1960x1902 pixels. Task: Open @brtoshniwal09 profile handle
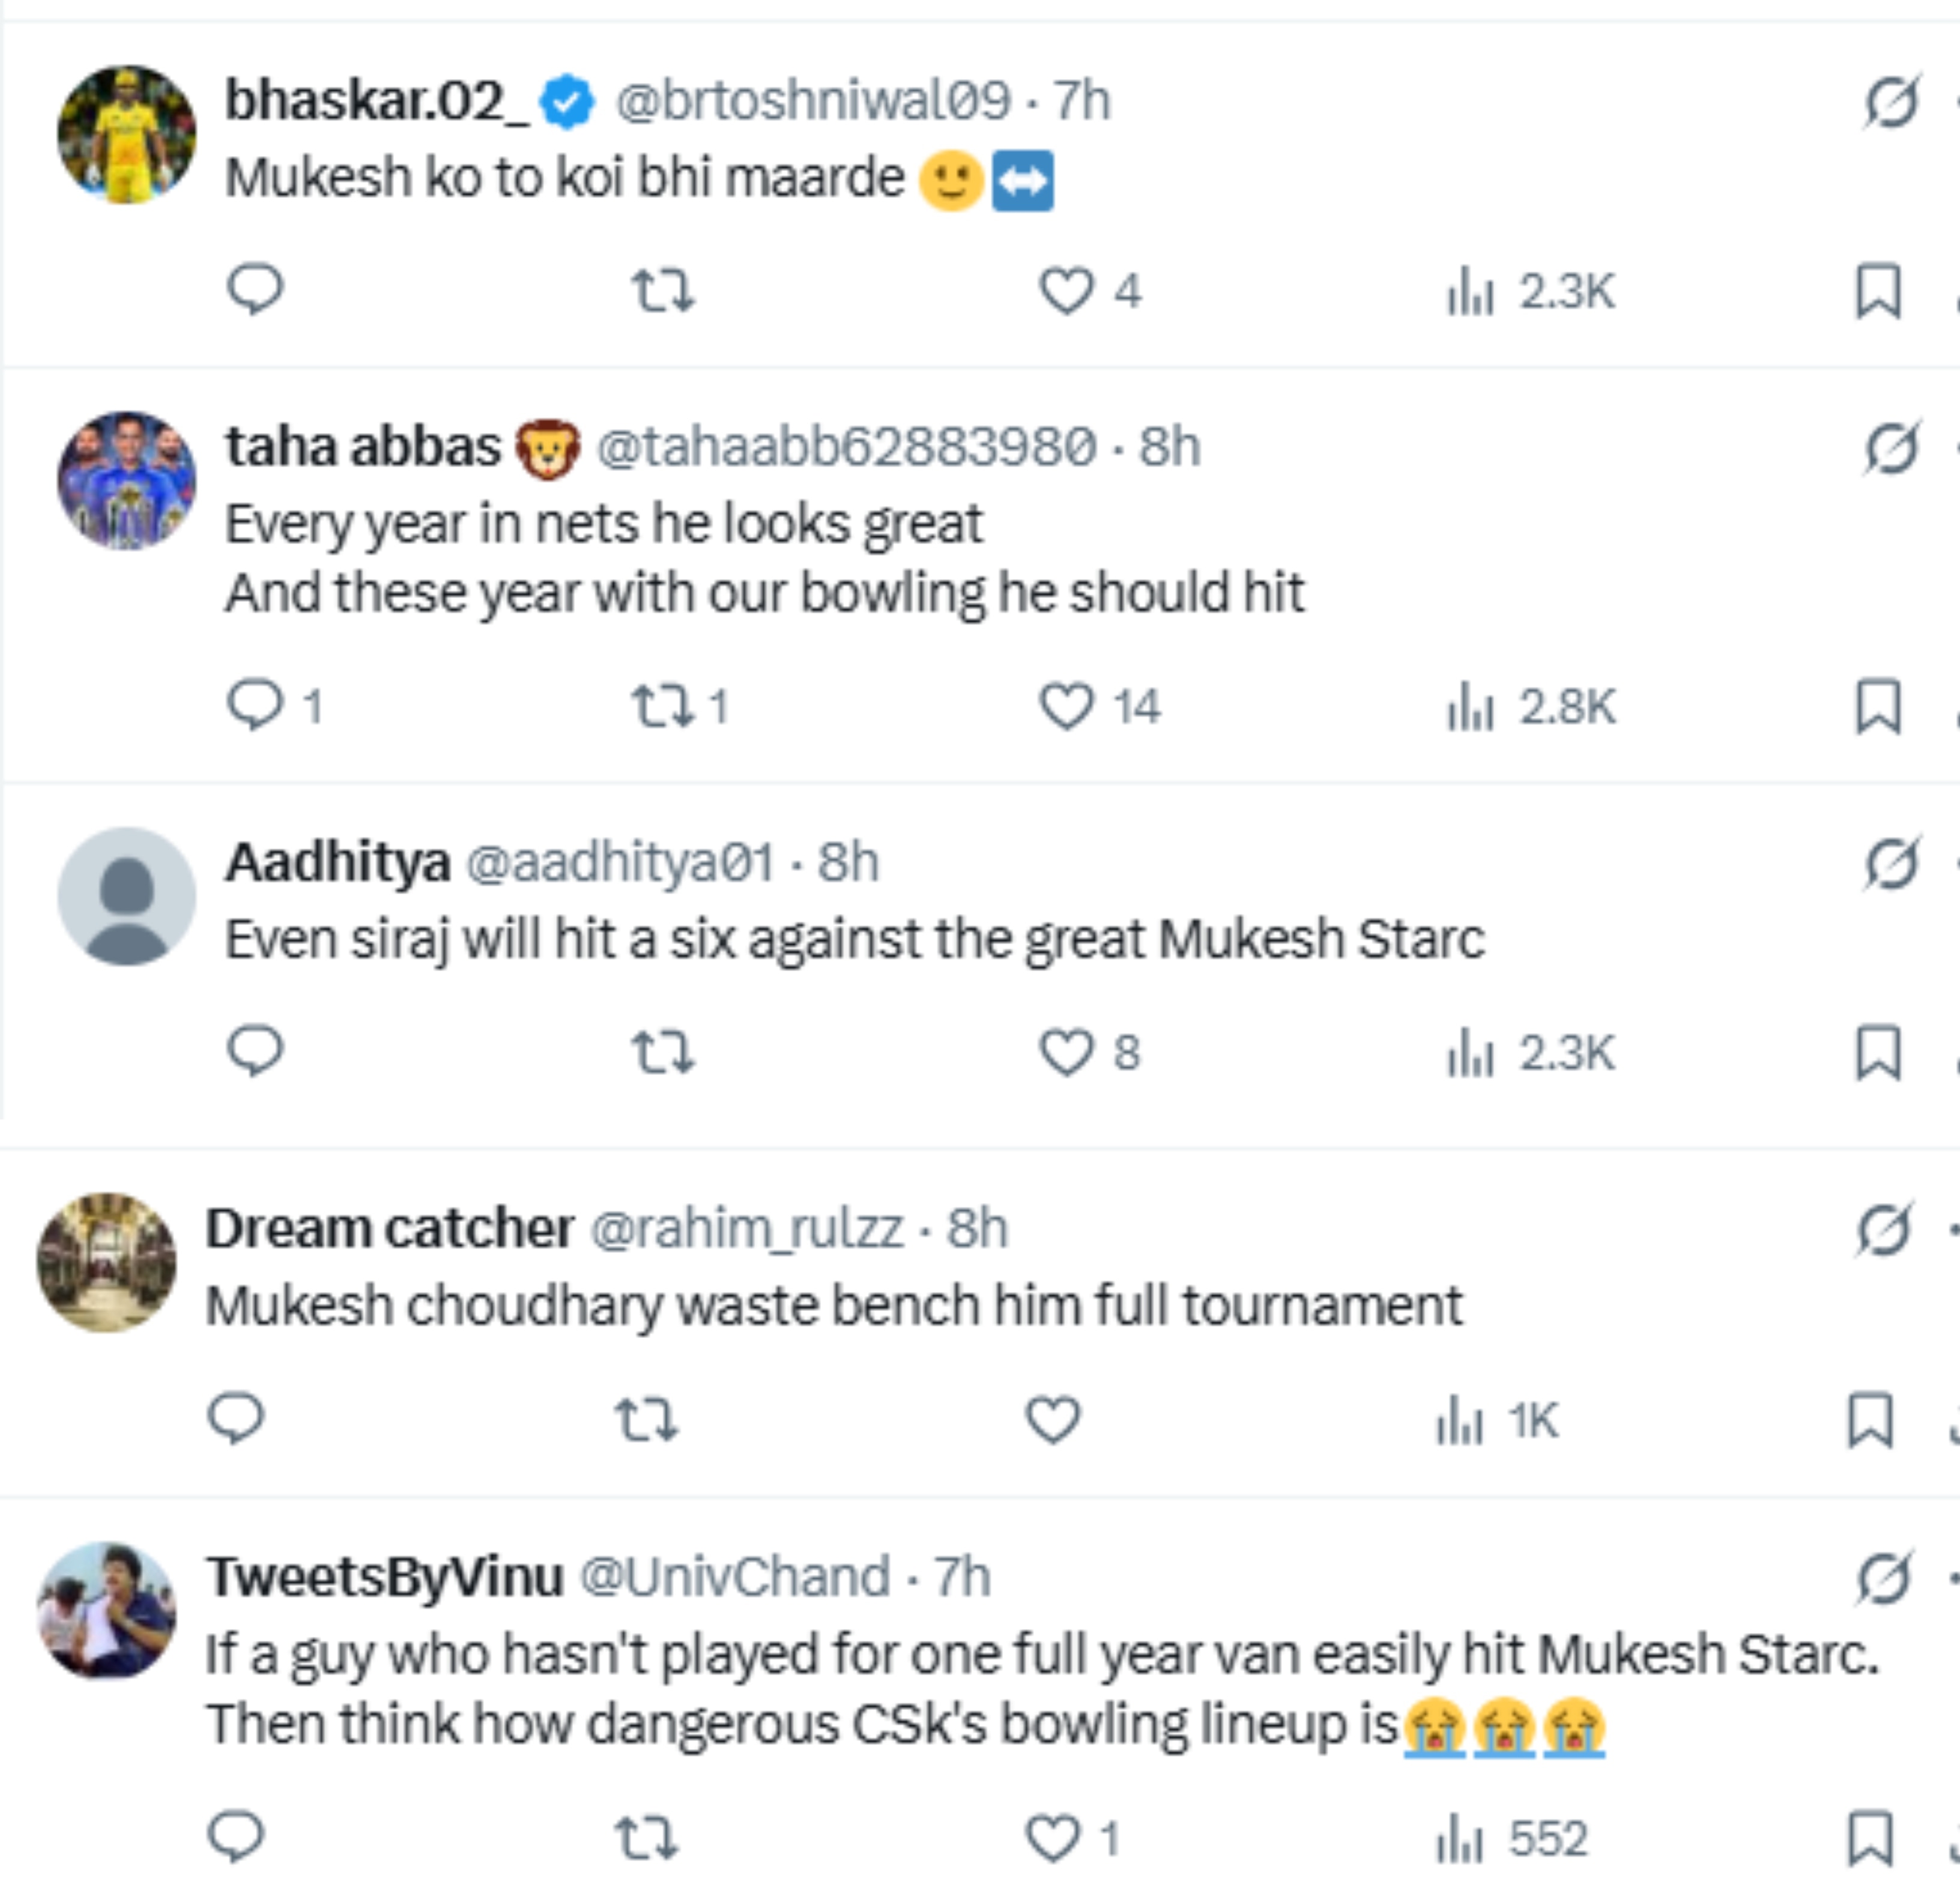click(x=812, y=101)
